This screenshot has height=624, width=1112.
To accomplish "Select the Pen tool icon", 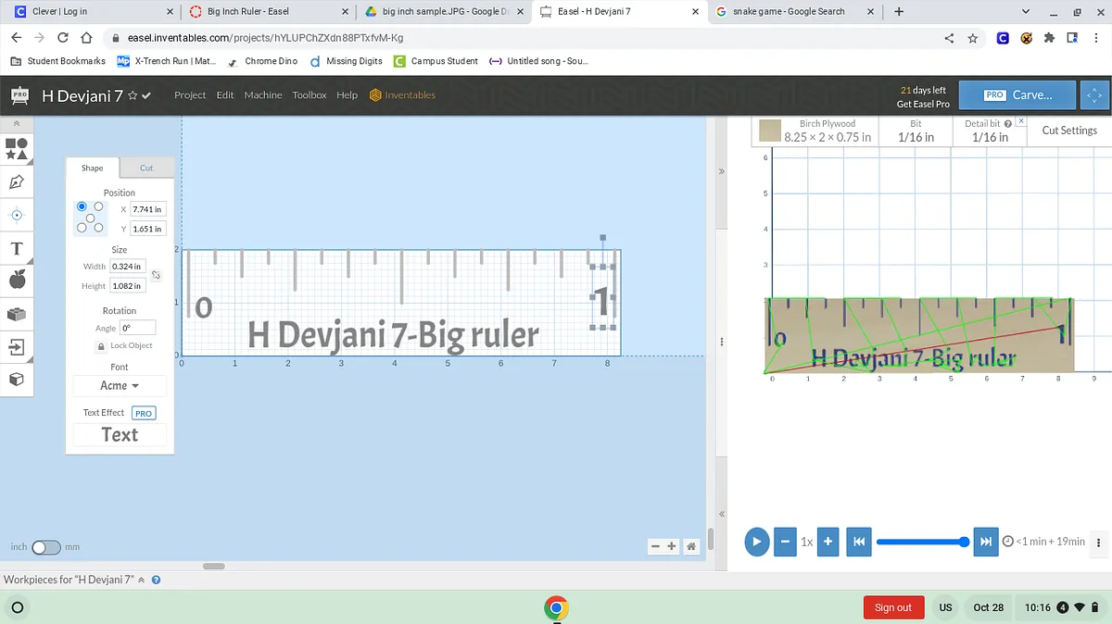I will 16,182.
